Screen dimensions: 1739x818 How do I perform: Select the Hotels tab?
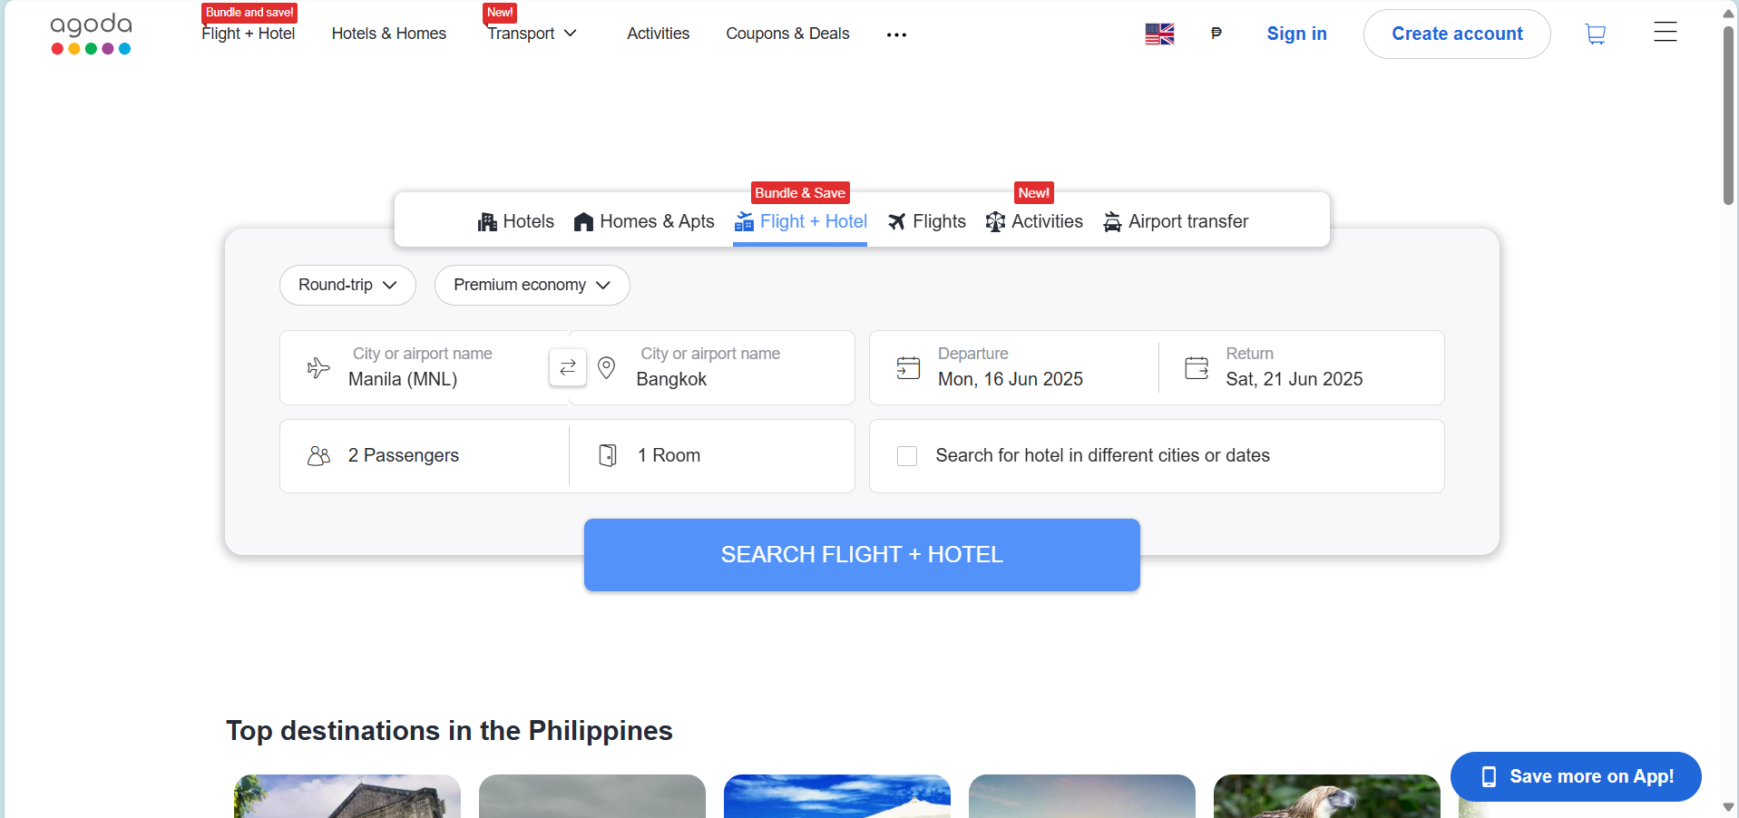(x=515, y=221)
